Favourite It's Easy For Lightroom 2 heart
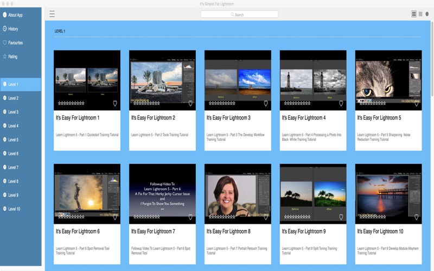434x271 pixels. (190, 103)
